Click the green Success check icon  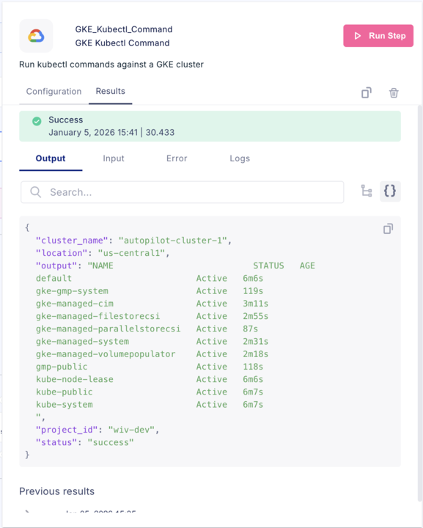click(x=37, y=121)
